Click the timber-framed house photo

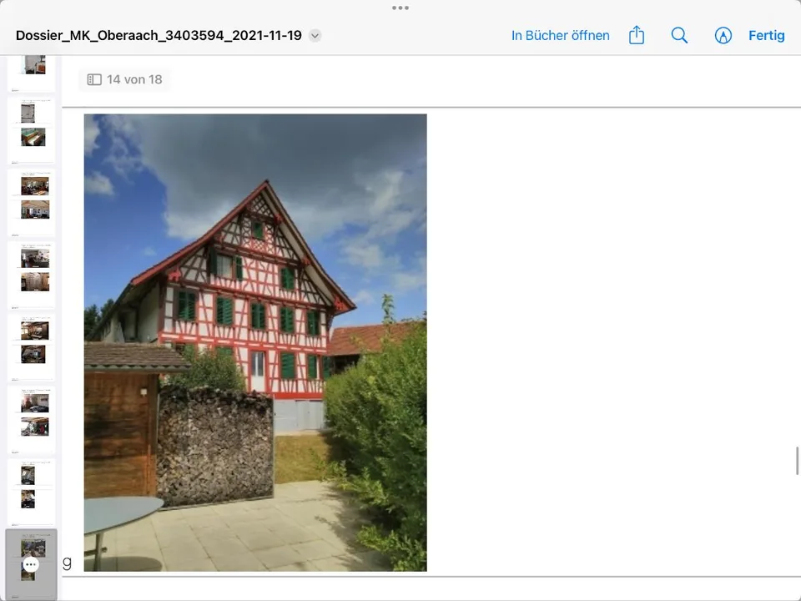255,342
